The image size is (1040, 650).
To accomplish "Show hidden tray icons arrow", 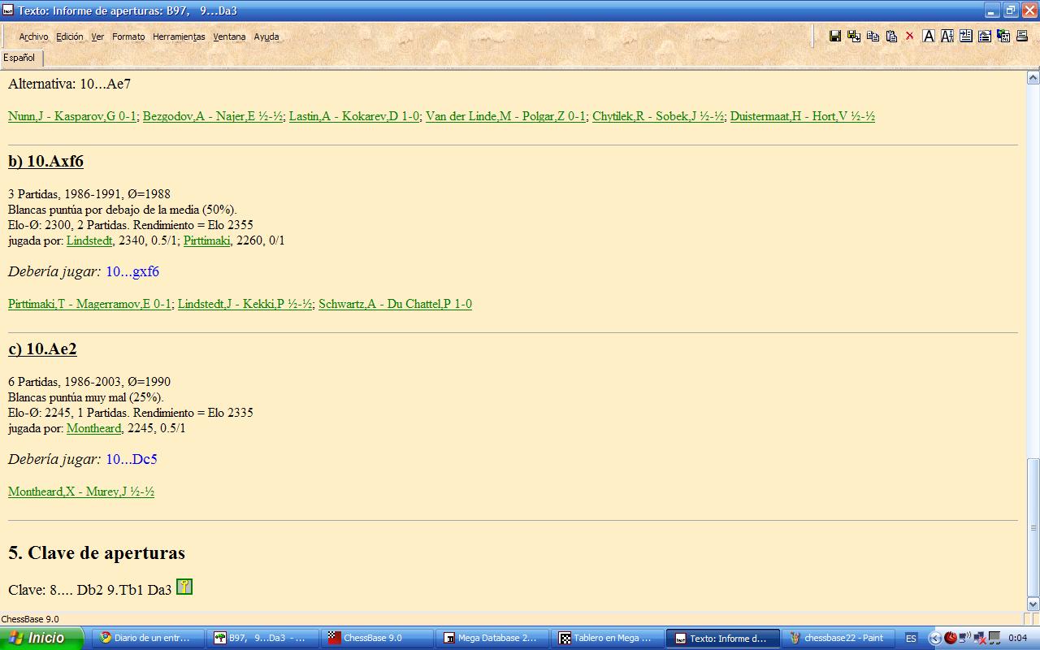I will tap(934, 638).
